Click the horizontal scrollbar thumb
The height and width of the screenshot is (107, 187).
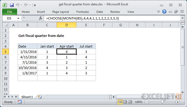142,97
